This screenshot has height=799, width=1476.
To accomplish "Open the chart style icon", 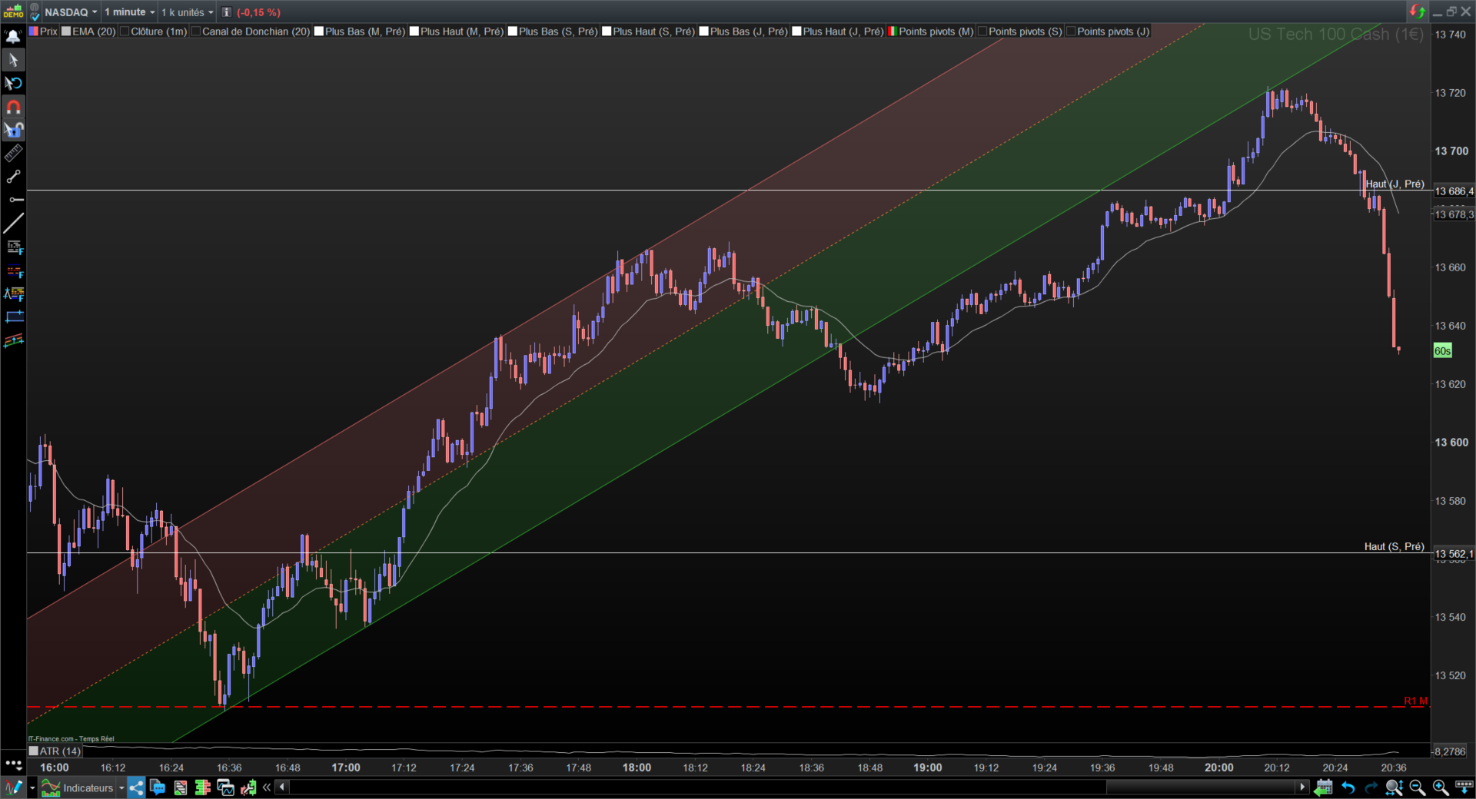I will 14,787.
